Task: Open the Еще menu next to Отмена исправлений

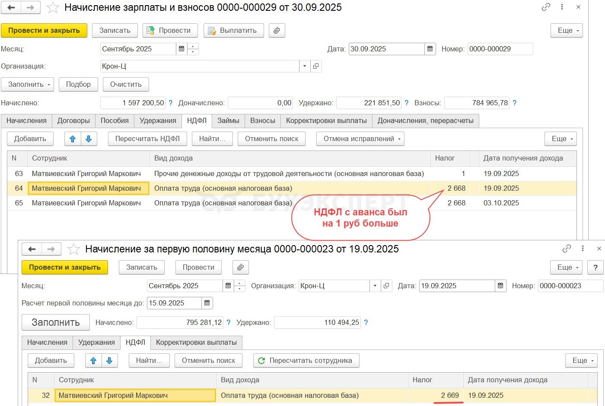Action: click(560, 139)
